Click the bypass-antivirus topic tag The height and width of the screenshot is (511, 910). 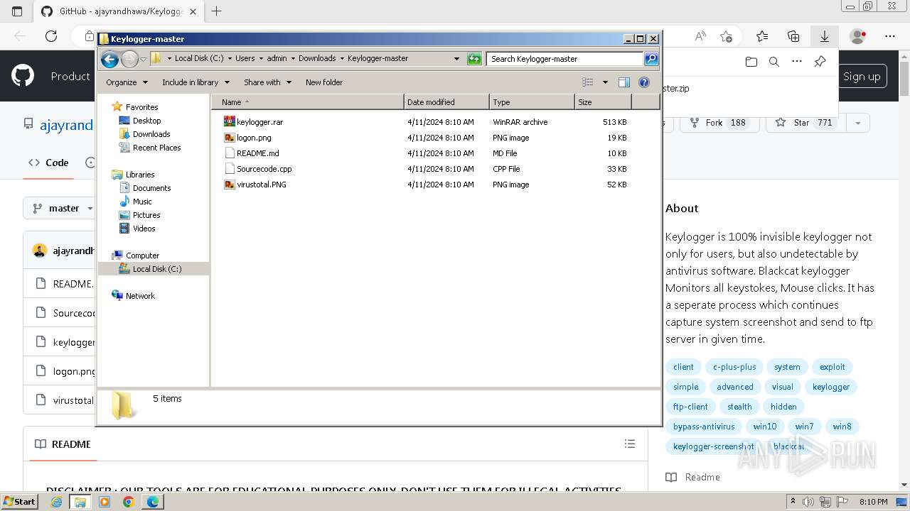pos(704,427)
